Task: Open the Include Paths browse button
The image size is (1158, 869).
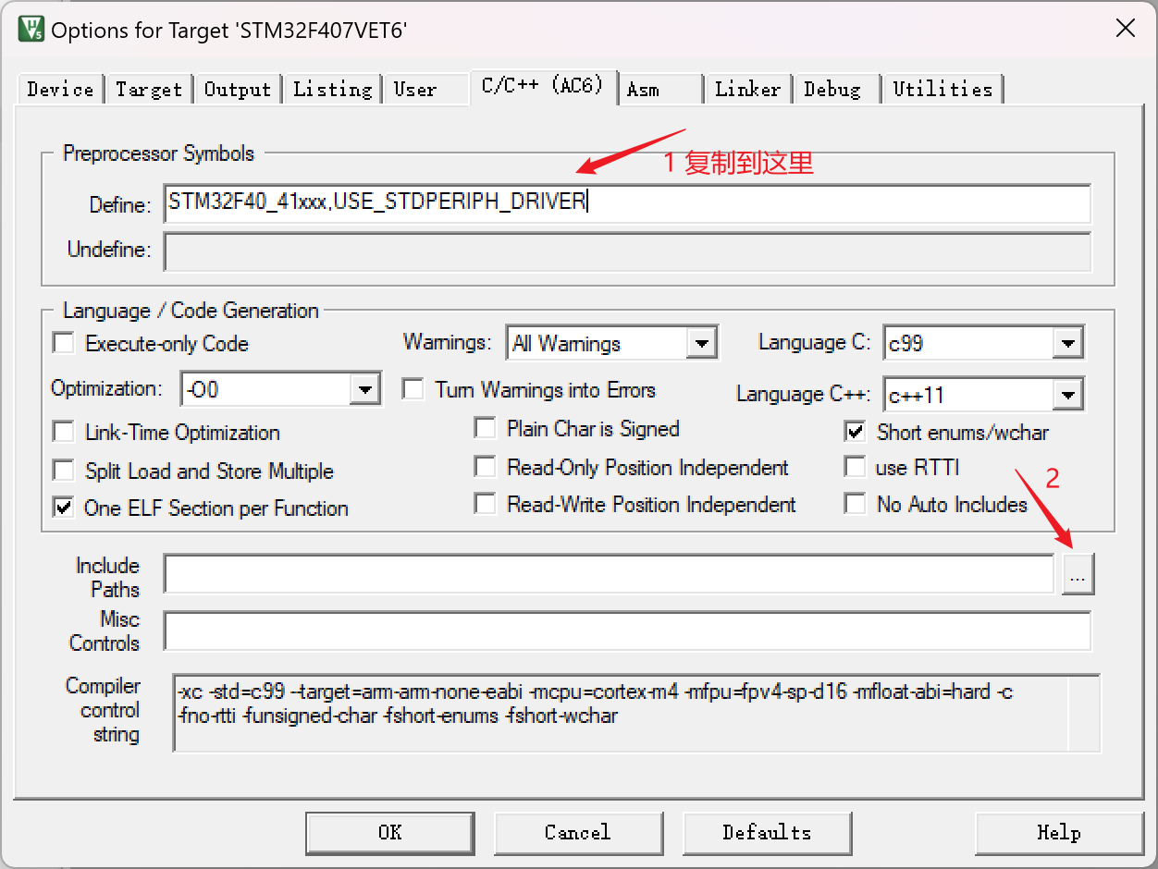Action: (x=1078, y=574)
